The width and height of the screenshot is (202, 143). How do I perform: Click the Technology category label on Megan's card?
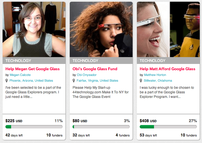(x=18, y=61)
